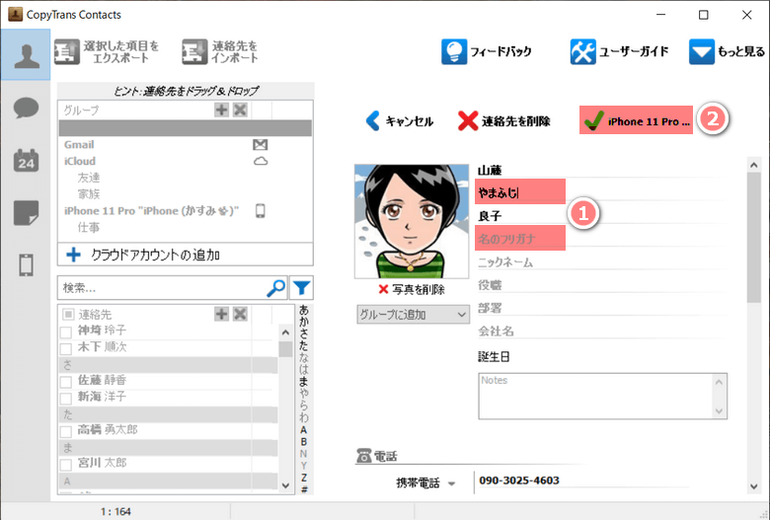This screenshot has width=770, height=520.
Task: Click iCloud cloud icon
Action: click(x=261, y=161)
